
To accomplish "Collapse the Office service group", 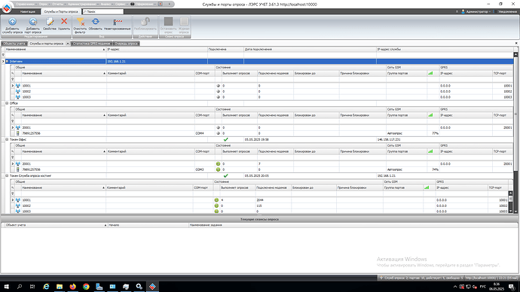I will (x=7, y=103).
